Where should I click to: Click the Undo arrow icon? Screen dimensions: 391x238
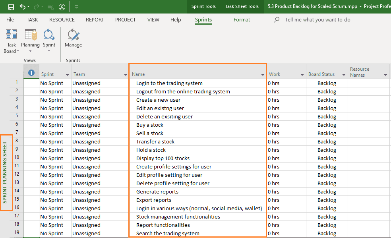point(22,7)
